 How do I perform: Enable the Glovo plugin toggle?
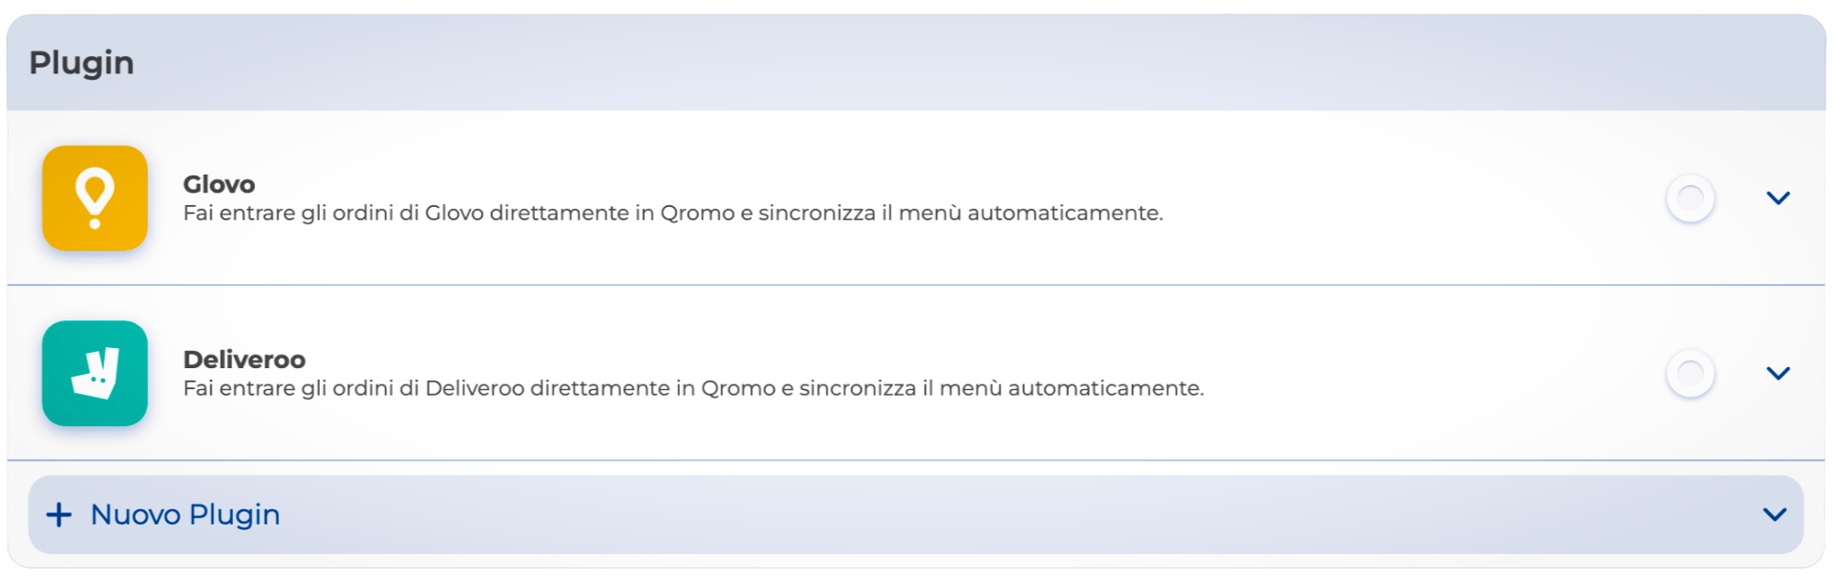tap(1690, 198)
